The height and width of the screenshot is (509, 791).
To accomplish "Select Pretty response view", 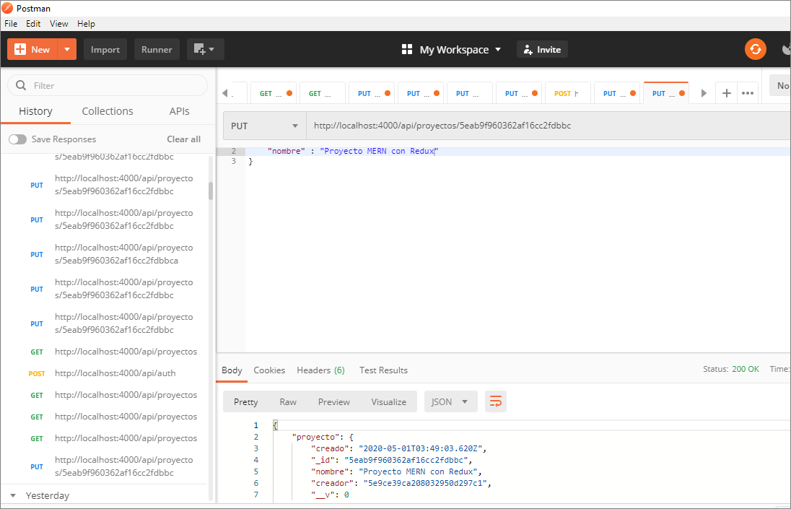I will (245, 401).
